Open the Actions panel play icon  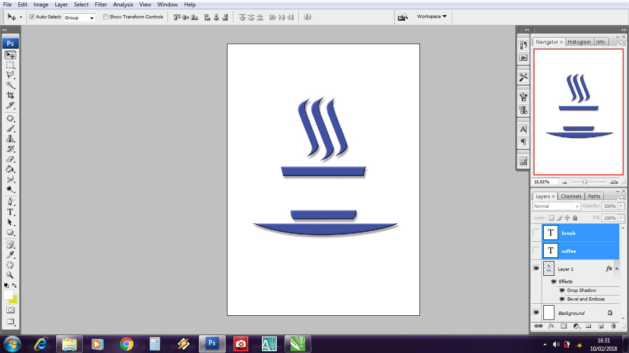coord(524,58)
